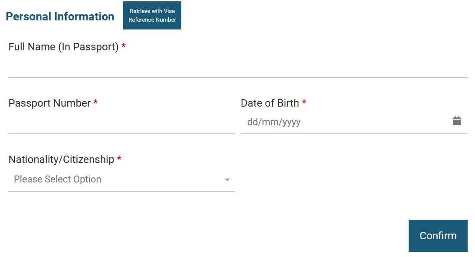
Task: Click the red asterisk beside Full Name
Action: tap(124, 46)
